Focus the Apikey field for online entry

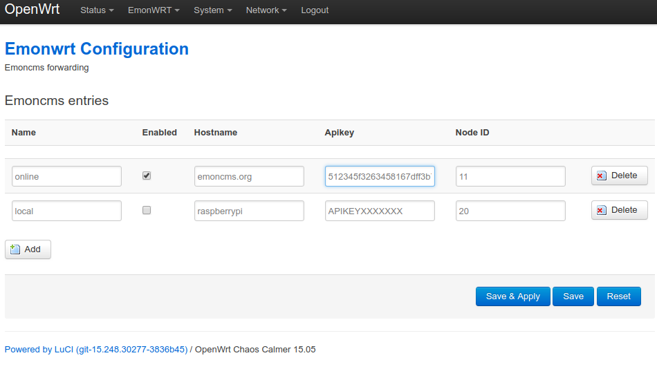pyautogui.click(x=380, y=176)
